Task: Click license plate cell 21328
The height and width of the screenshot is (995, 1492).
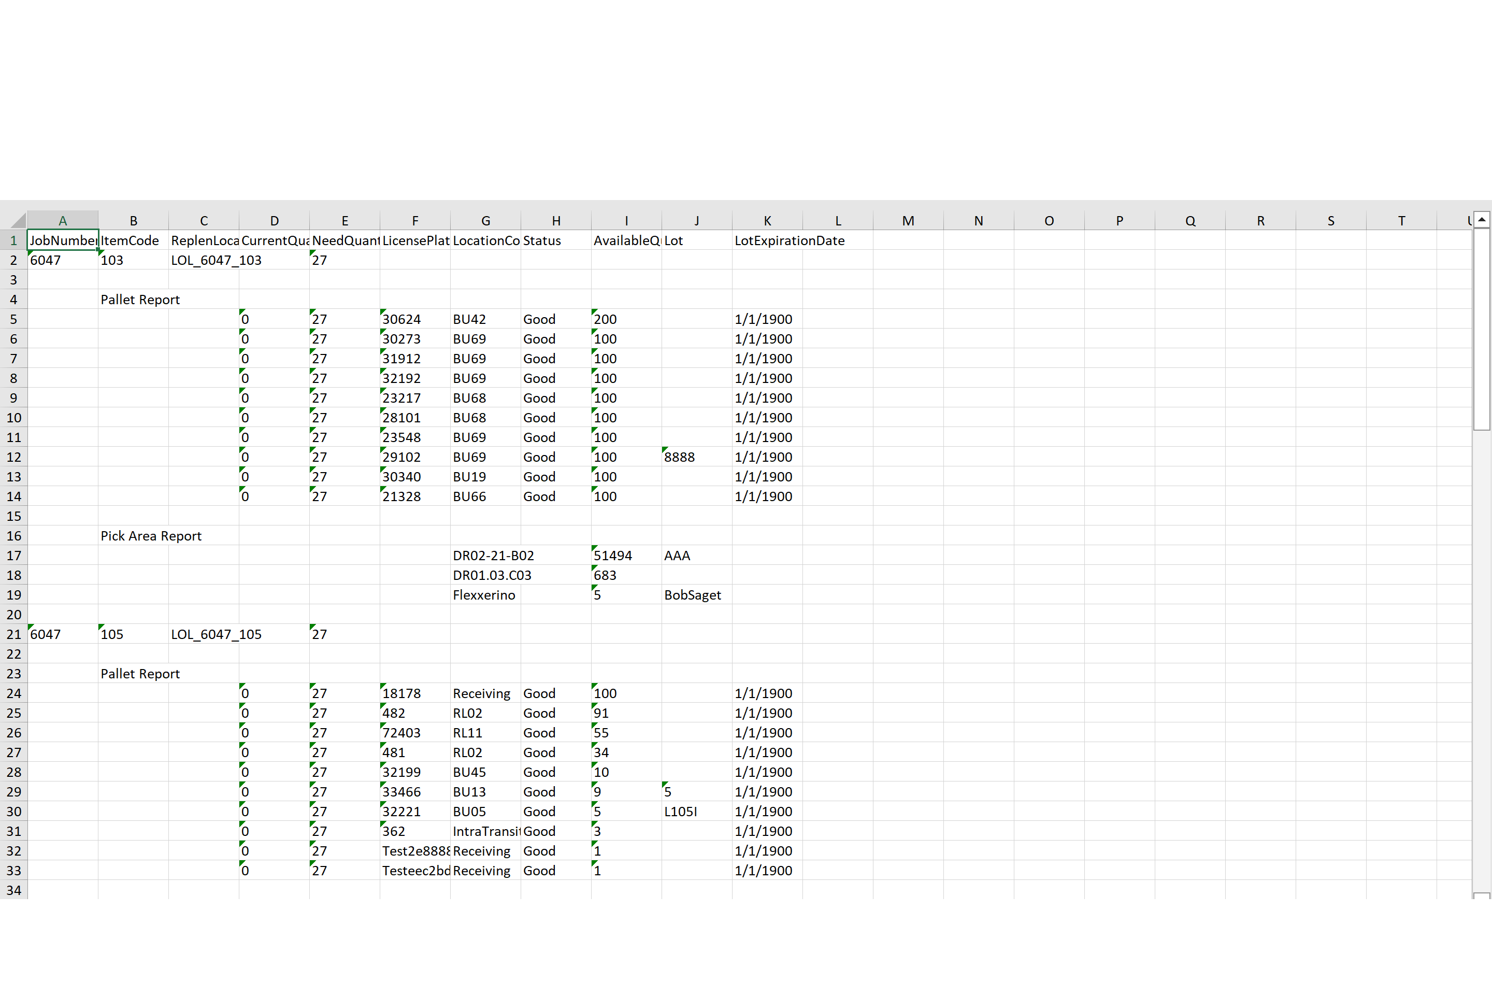Action: pyautogui.click(x=415, y=496)
